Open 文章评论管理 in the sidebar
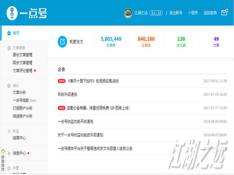The height and width of the screenshot is (175, 234). (23, 70)
